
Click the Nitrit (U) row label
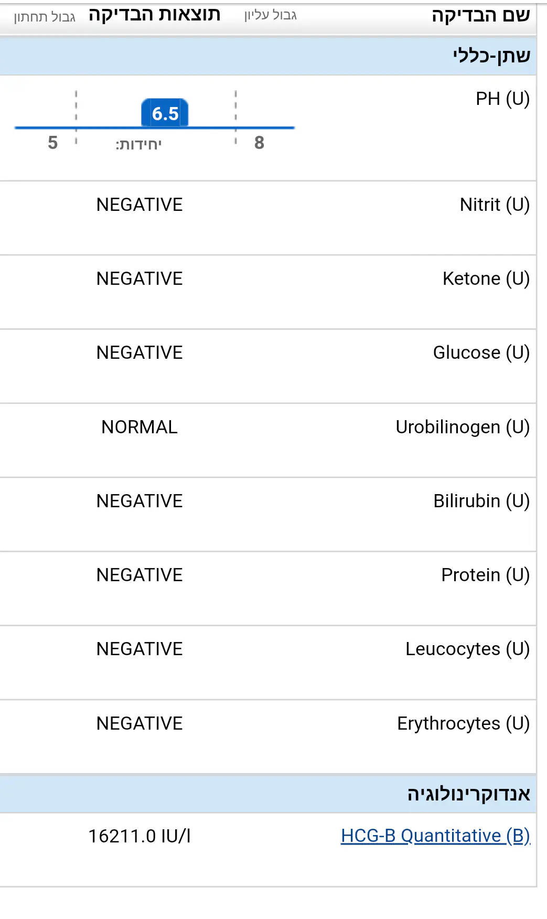(495, 205)
